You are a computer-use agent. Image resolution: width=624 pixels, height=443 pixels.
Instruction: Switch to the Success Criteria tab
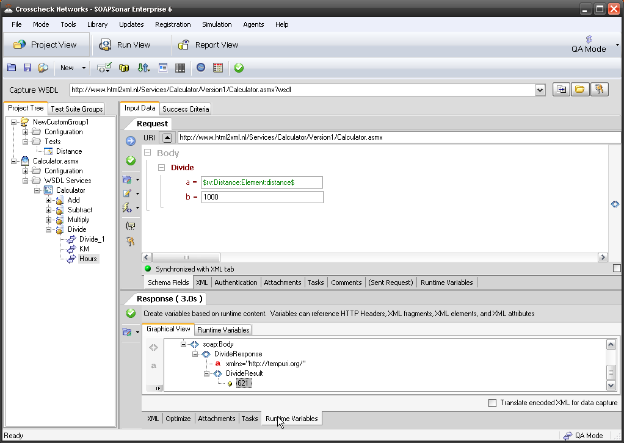[186, 109]
